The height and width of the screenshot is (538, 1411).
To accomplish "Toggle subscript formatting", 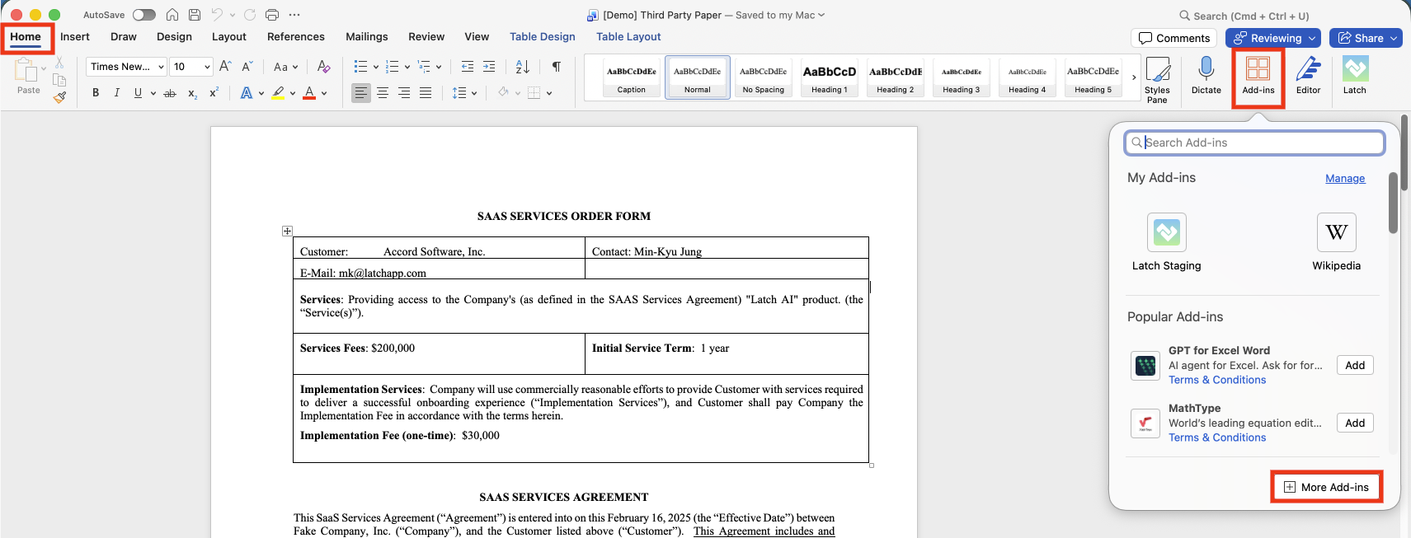I will click(x=192, y=93).
